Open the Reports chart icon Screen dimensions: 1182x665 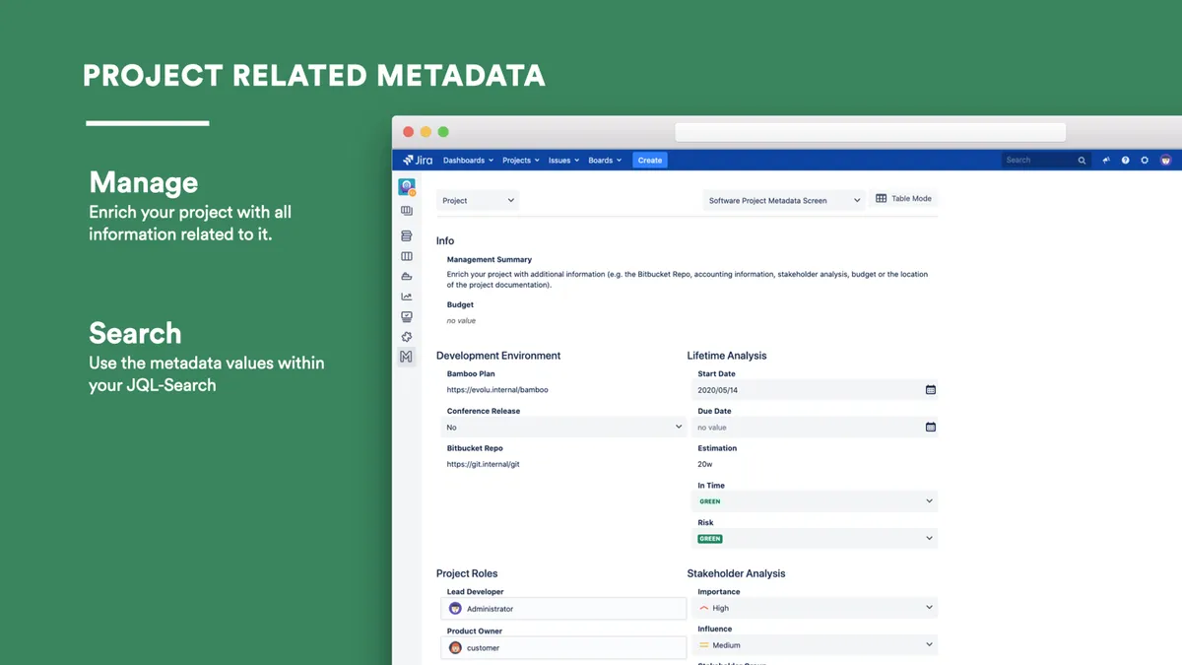click(x=407, y=297)
